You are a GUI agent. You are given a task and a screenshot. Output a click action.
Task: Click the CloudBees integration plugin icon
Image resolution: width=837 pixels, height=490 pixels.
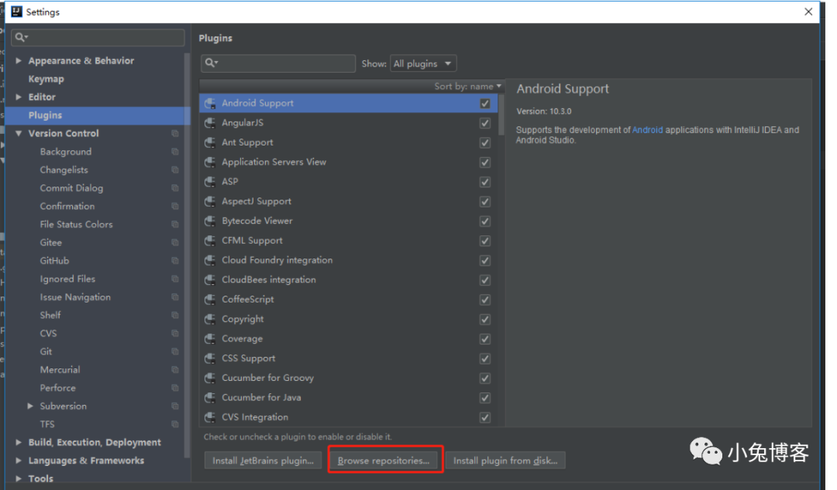(210, 280)
